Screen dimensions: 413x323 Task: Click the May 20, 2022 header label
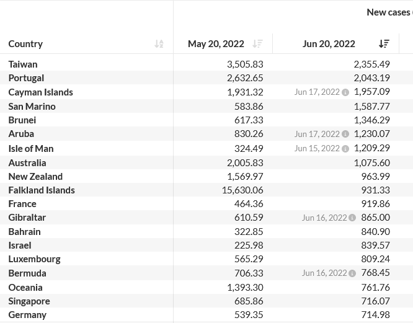pos(216,43)
